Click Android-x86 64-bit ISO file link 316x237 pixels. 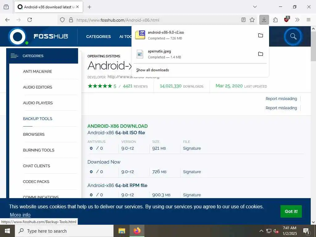click(116, 133)
